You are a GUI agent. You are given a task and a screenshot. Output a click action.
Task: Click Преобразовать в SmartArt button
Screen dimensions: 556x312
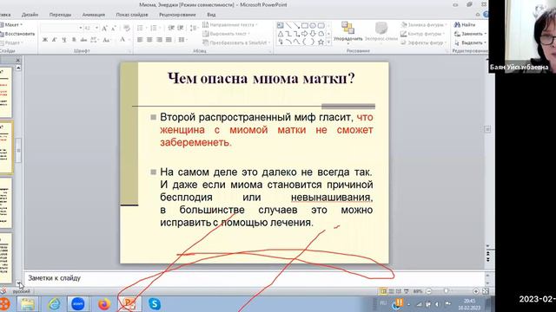click(x=235, y=42)
